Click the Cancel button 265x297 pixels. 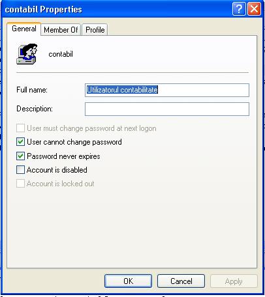pos(181,281)
